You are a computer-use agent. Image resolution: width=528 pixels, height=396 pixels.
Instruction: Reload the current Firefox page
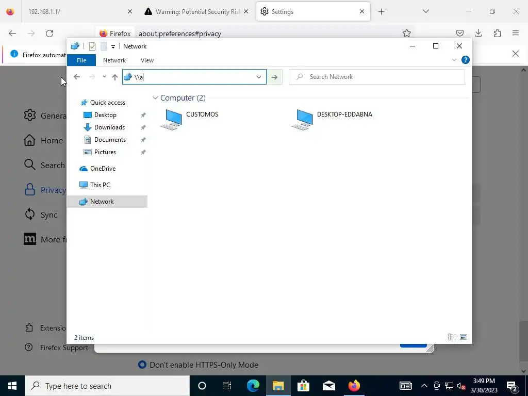pyautogui.click(x=49, y=34)
